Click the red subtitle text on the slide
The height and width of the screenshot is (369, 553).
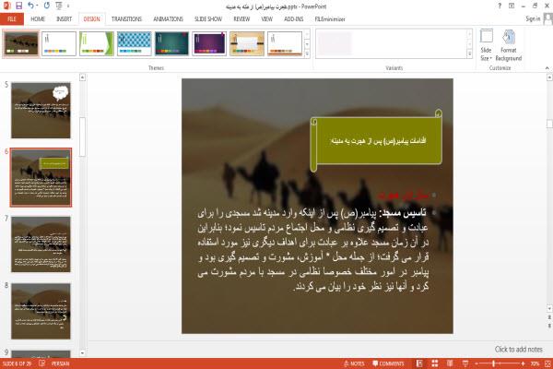404,195
